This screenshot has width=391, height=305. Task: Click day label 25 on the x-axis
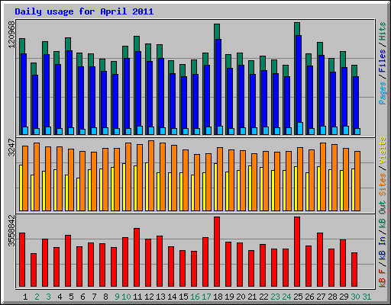tap(298, 297)
